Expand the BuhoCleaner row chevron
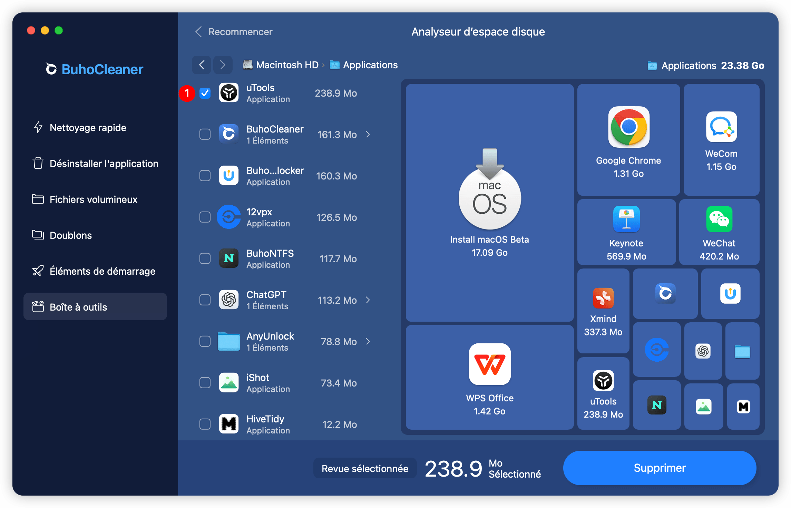 (x=368, y=134)
